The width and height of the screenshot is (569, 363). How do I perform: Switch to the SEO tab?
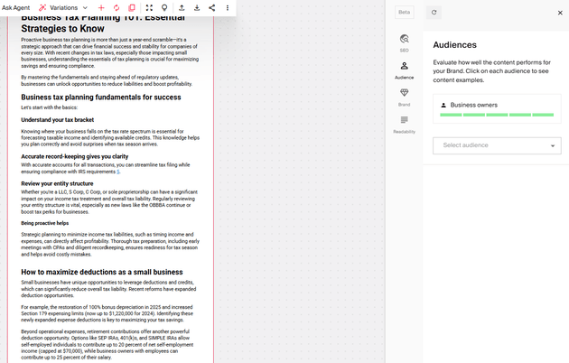(x=404, y=42)
